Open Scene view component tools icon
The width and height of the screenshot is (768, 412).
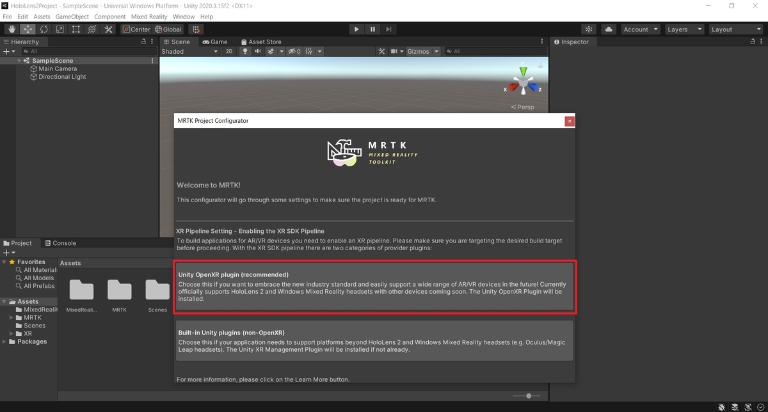pyautogui.click(x=381, y=51)
